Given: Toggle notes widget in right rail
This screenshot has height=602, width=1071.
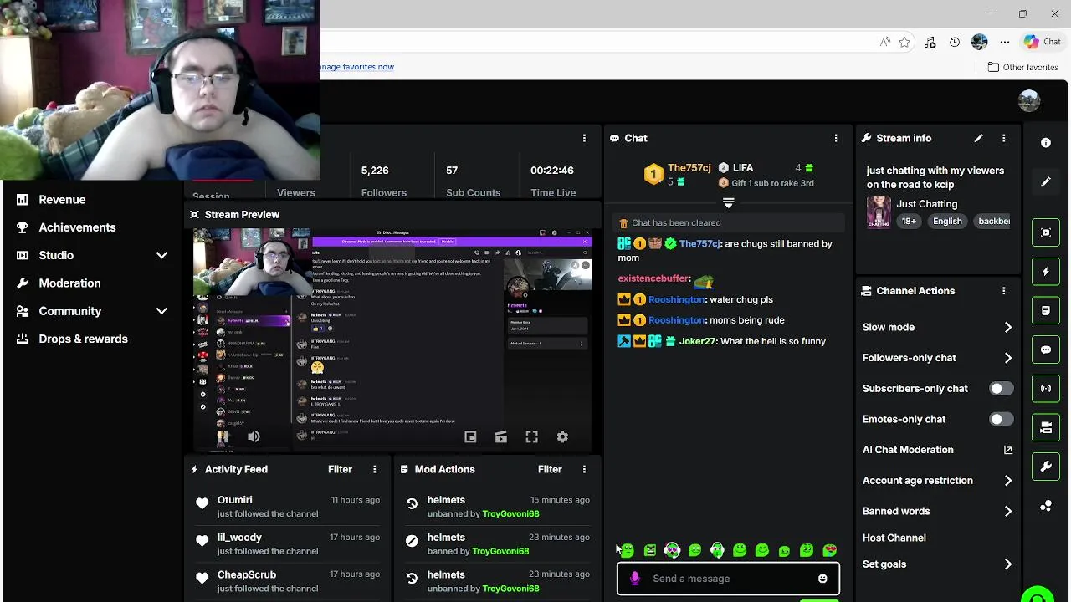Looking at the screenshot, I should click(x=1045, y=310).
